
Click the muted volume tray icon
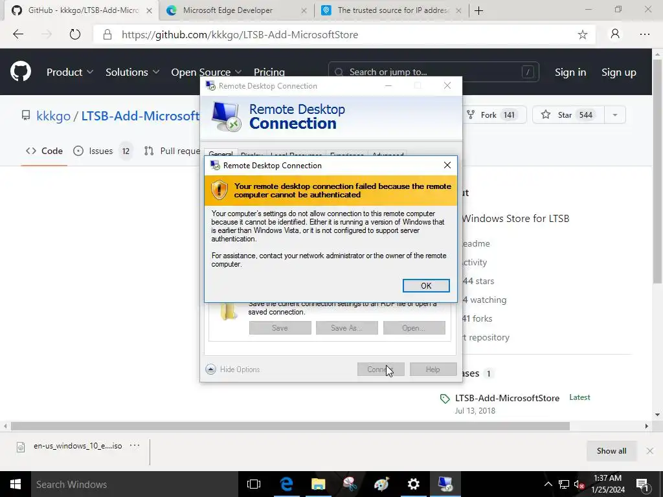coord(579,484)
